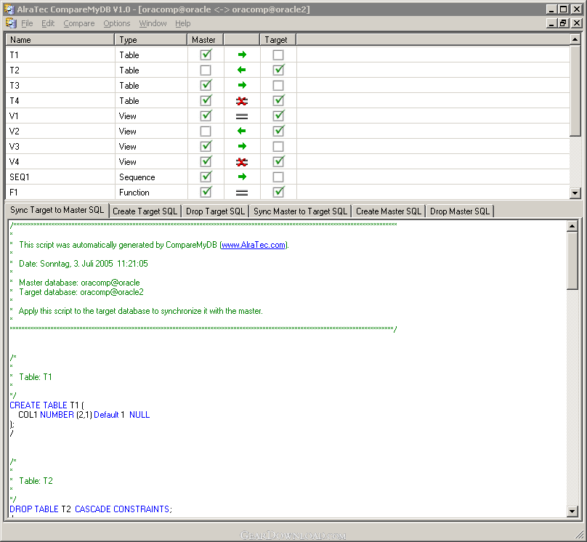The height and width of the screenshot is (542, 587).
Task: Click the object list scrollbar thumb
Action: click(575, 91)
